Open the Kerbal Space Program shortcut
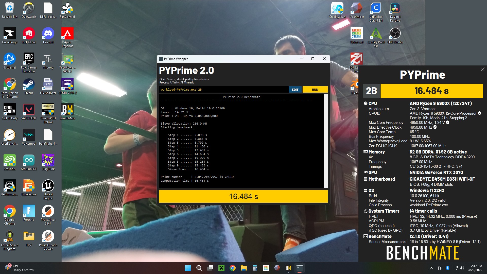The width and height of the screenshot is (487, 274). [10, 241]
